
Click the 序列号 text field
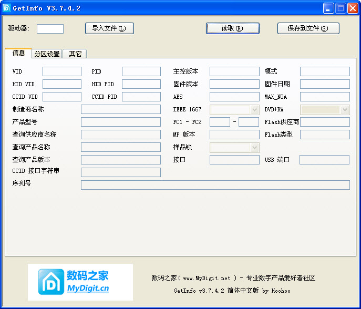(215, 184)
